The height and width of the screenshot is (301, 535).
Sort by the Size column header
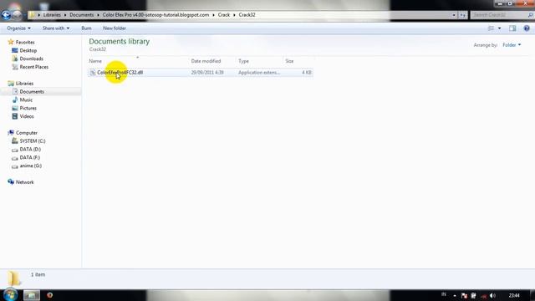click(x=289, y=61)
